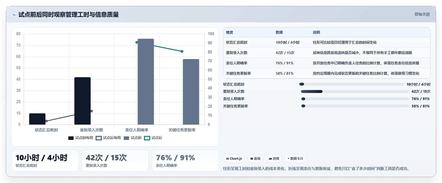This screenshot has width=442, height=183.
Task: Click the x-axis label 关键任务更新率
Action: (x=182, y=130)
